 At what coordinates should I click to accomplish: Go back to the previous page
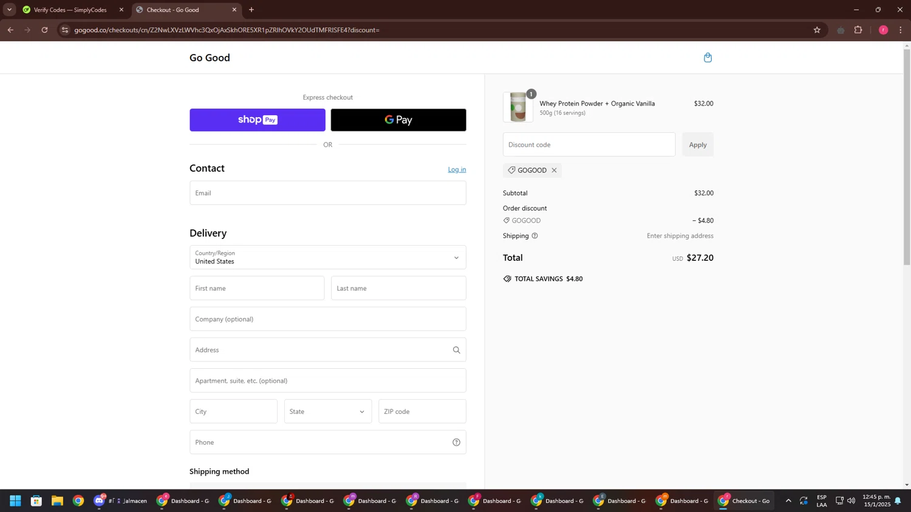pos(10,30)
